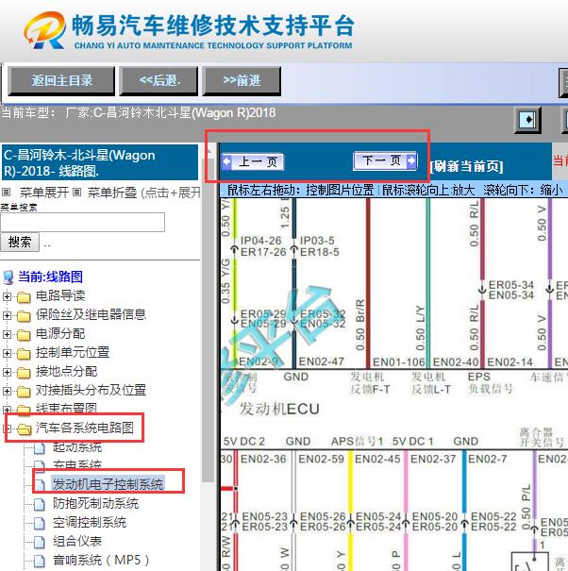568x571 pixels.
Task: Go to previous page 上一页
Action: point(252,161)
